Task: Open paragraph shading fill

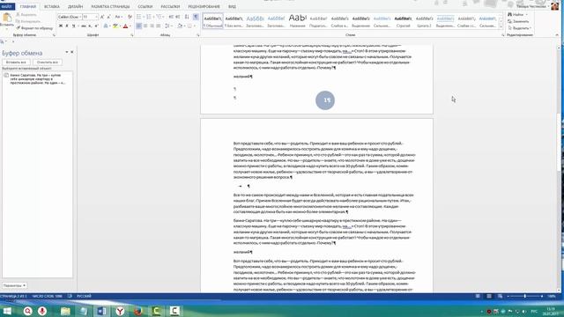Action: click(180, 26)
